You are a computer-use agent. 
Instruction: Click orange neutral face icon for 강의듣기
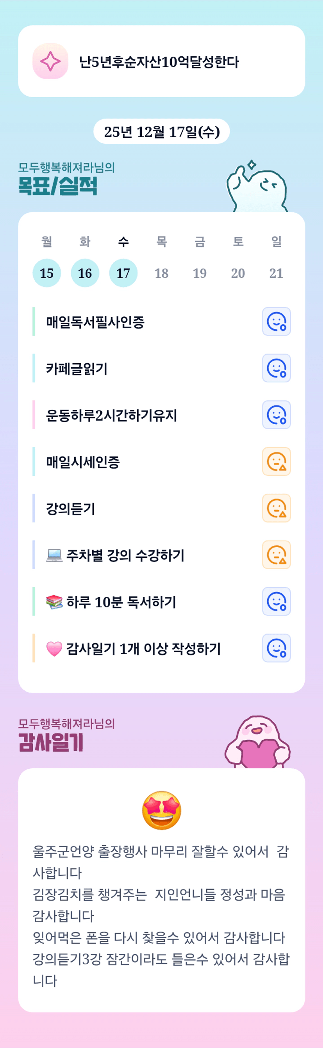pos(276,508)
